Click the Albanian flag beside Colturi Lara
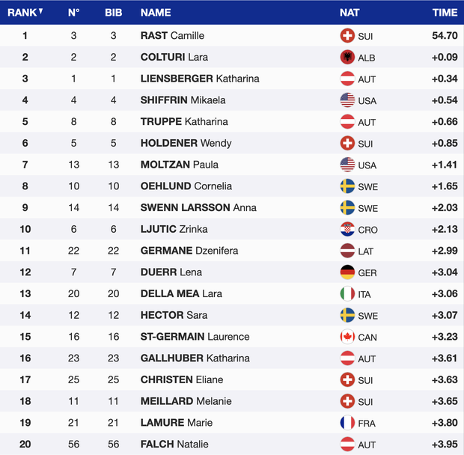The width and height of the screenshot is (464, 455). 347,57
